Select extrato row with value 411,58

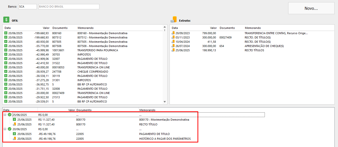pos(252,42)
